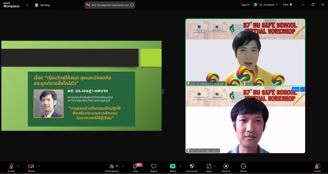The height and width of the screenshot is (174, 328).
Task: Open the Facebook live stream dropdown
Action: click(269, 4)
